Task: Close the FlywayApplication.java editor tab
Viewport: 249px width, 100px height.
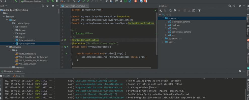Action: coord(87,6)
